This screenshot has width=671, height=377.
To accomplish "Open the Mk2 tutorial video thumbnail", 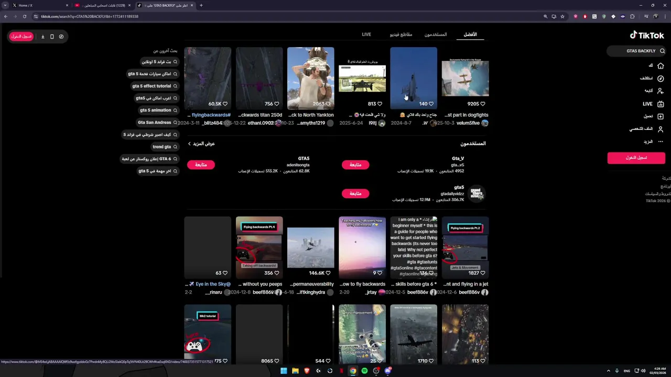I will pyautogui.click(x=208, y=335).
